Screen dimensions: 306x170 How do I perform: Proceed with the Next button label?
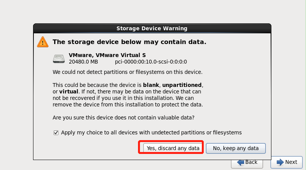(291, 162)
